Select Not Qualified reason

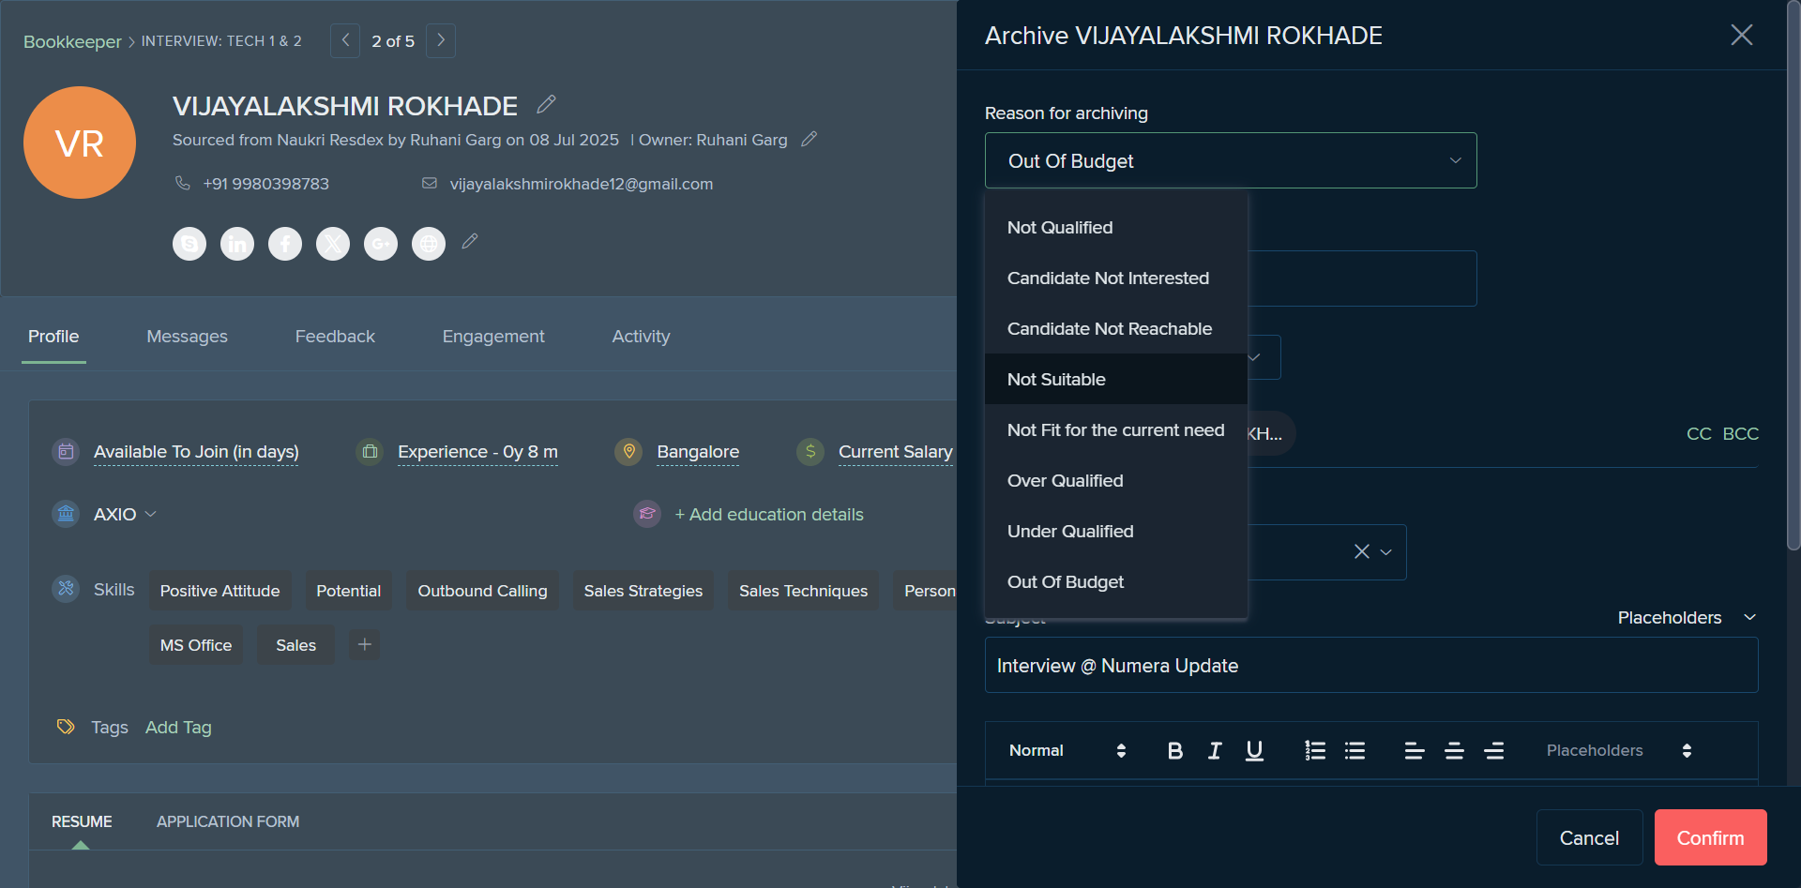[1116, 227]
